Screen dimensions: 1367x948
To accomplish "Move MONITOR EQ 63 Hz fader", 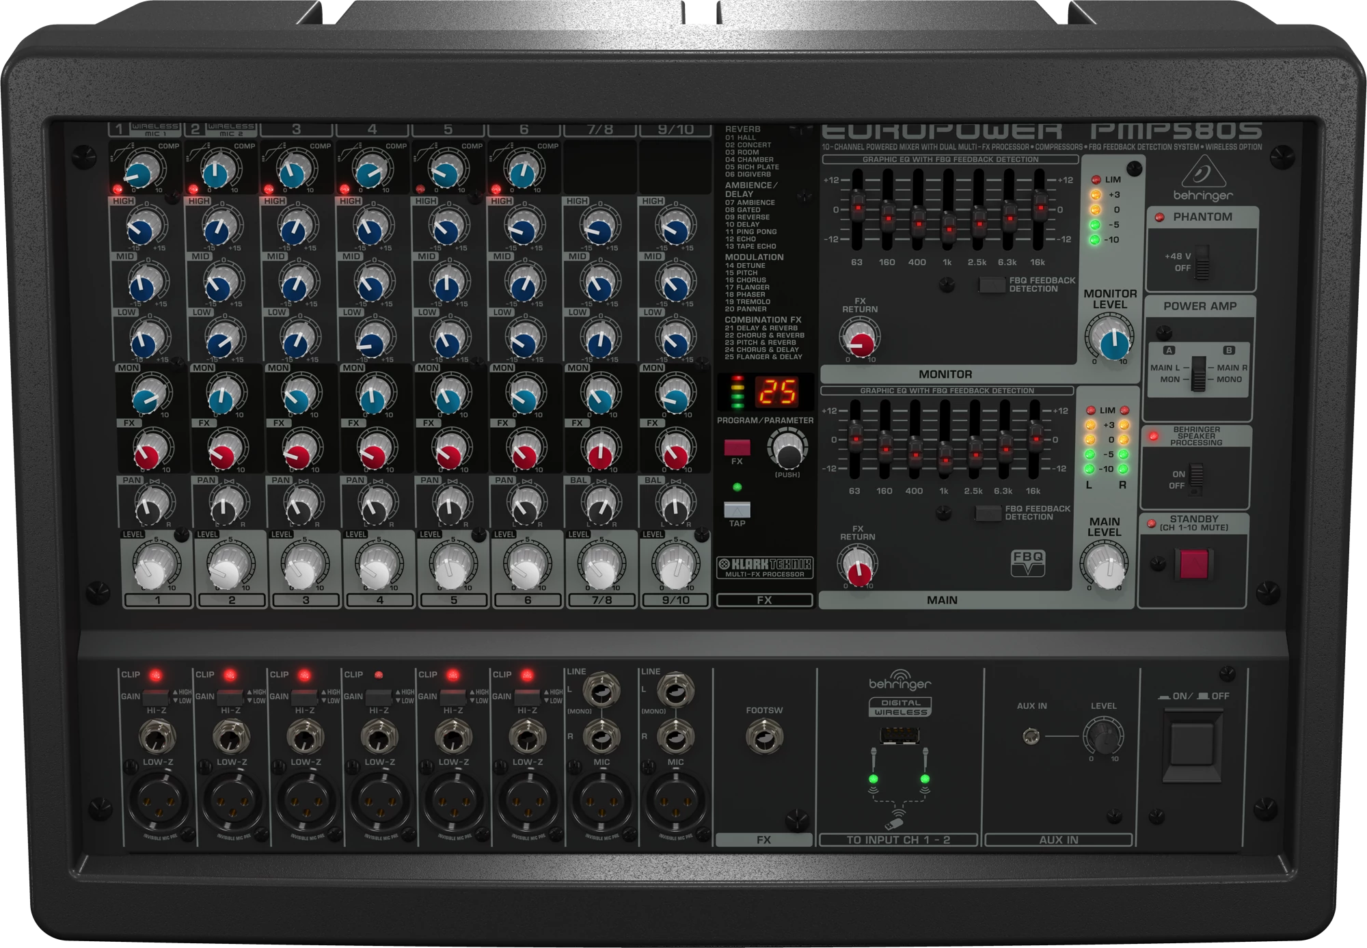I will [x=857, y=205].
